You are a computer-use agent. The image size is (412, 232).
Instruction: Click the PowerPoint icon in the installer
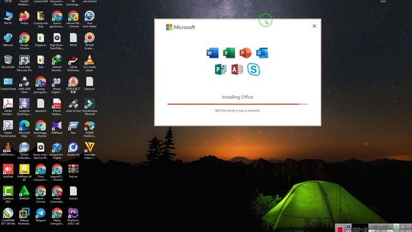pos(245,53)
